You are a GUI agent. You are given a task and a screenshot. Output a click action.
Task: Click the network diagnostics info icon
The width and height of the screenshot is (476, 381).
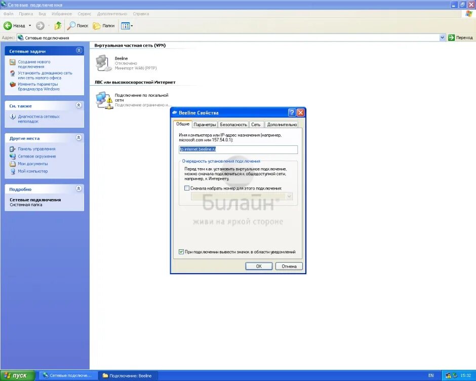[x=13, y=117]
